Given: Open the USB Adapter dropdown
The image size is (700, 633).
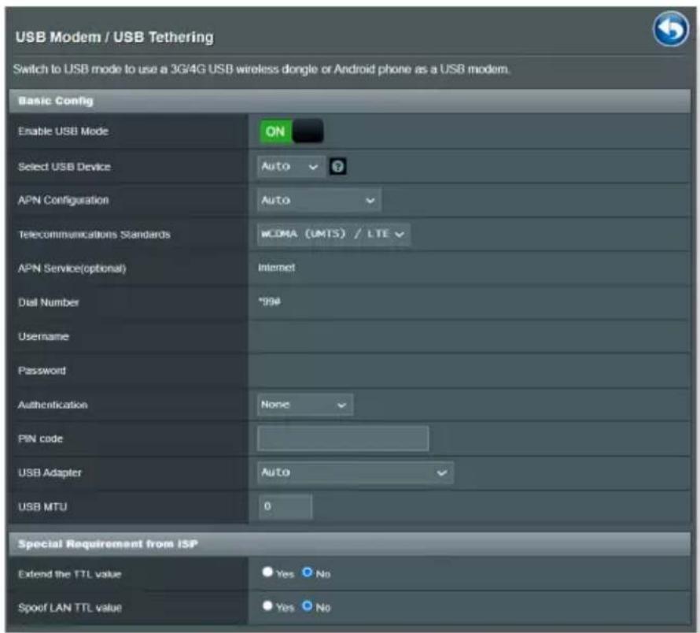Looking at the screenshot, I should 356,472.
